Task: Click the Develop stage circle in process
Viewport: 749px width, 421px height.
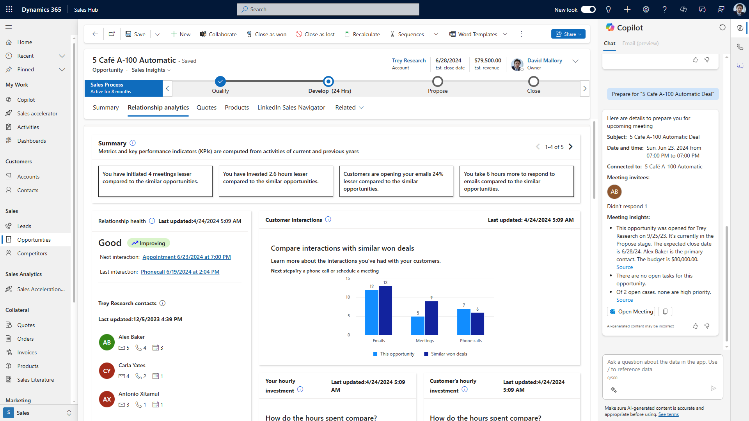Action: (328, 81)
